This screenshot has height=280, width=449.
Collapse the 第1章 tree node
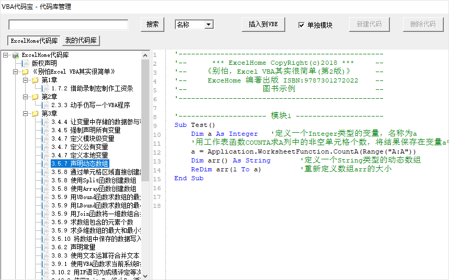[25, 80]
